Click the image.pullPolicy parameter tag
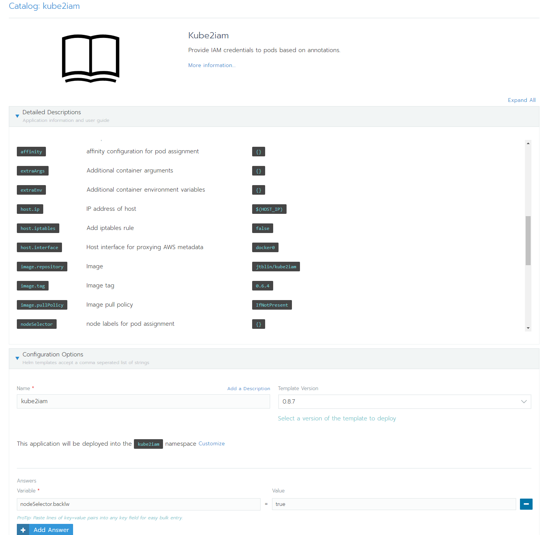Screen dimensions: 541x535 42,305
